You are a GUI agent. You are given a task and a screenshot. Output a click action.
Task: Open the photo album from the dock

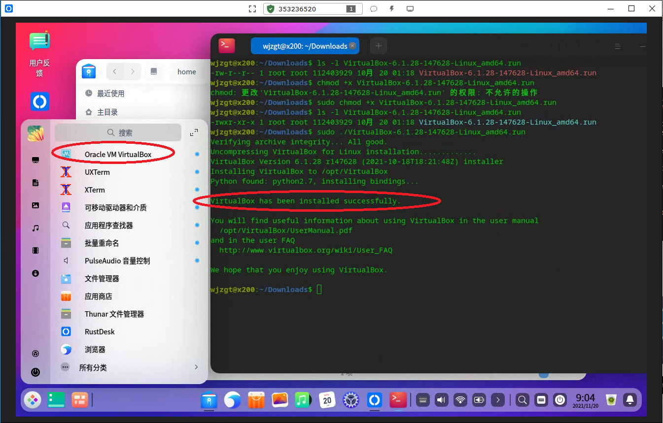[279, 400]
